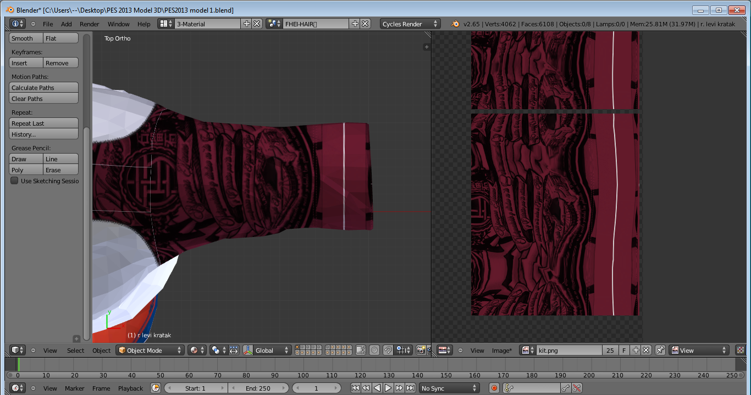The height and width of the screenshot is (395, 751).
Task: Toggle the draw-channels checker button in image editor
Action: pos(741,350)
